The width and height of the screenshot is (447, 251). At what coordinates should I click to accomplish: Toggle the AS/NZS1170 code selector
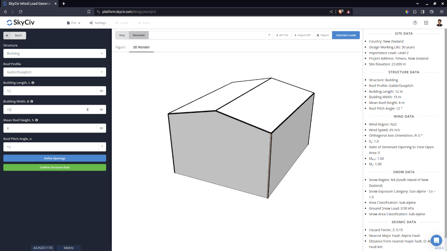(x=42, y=248)
